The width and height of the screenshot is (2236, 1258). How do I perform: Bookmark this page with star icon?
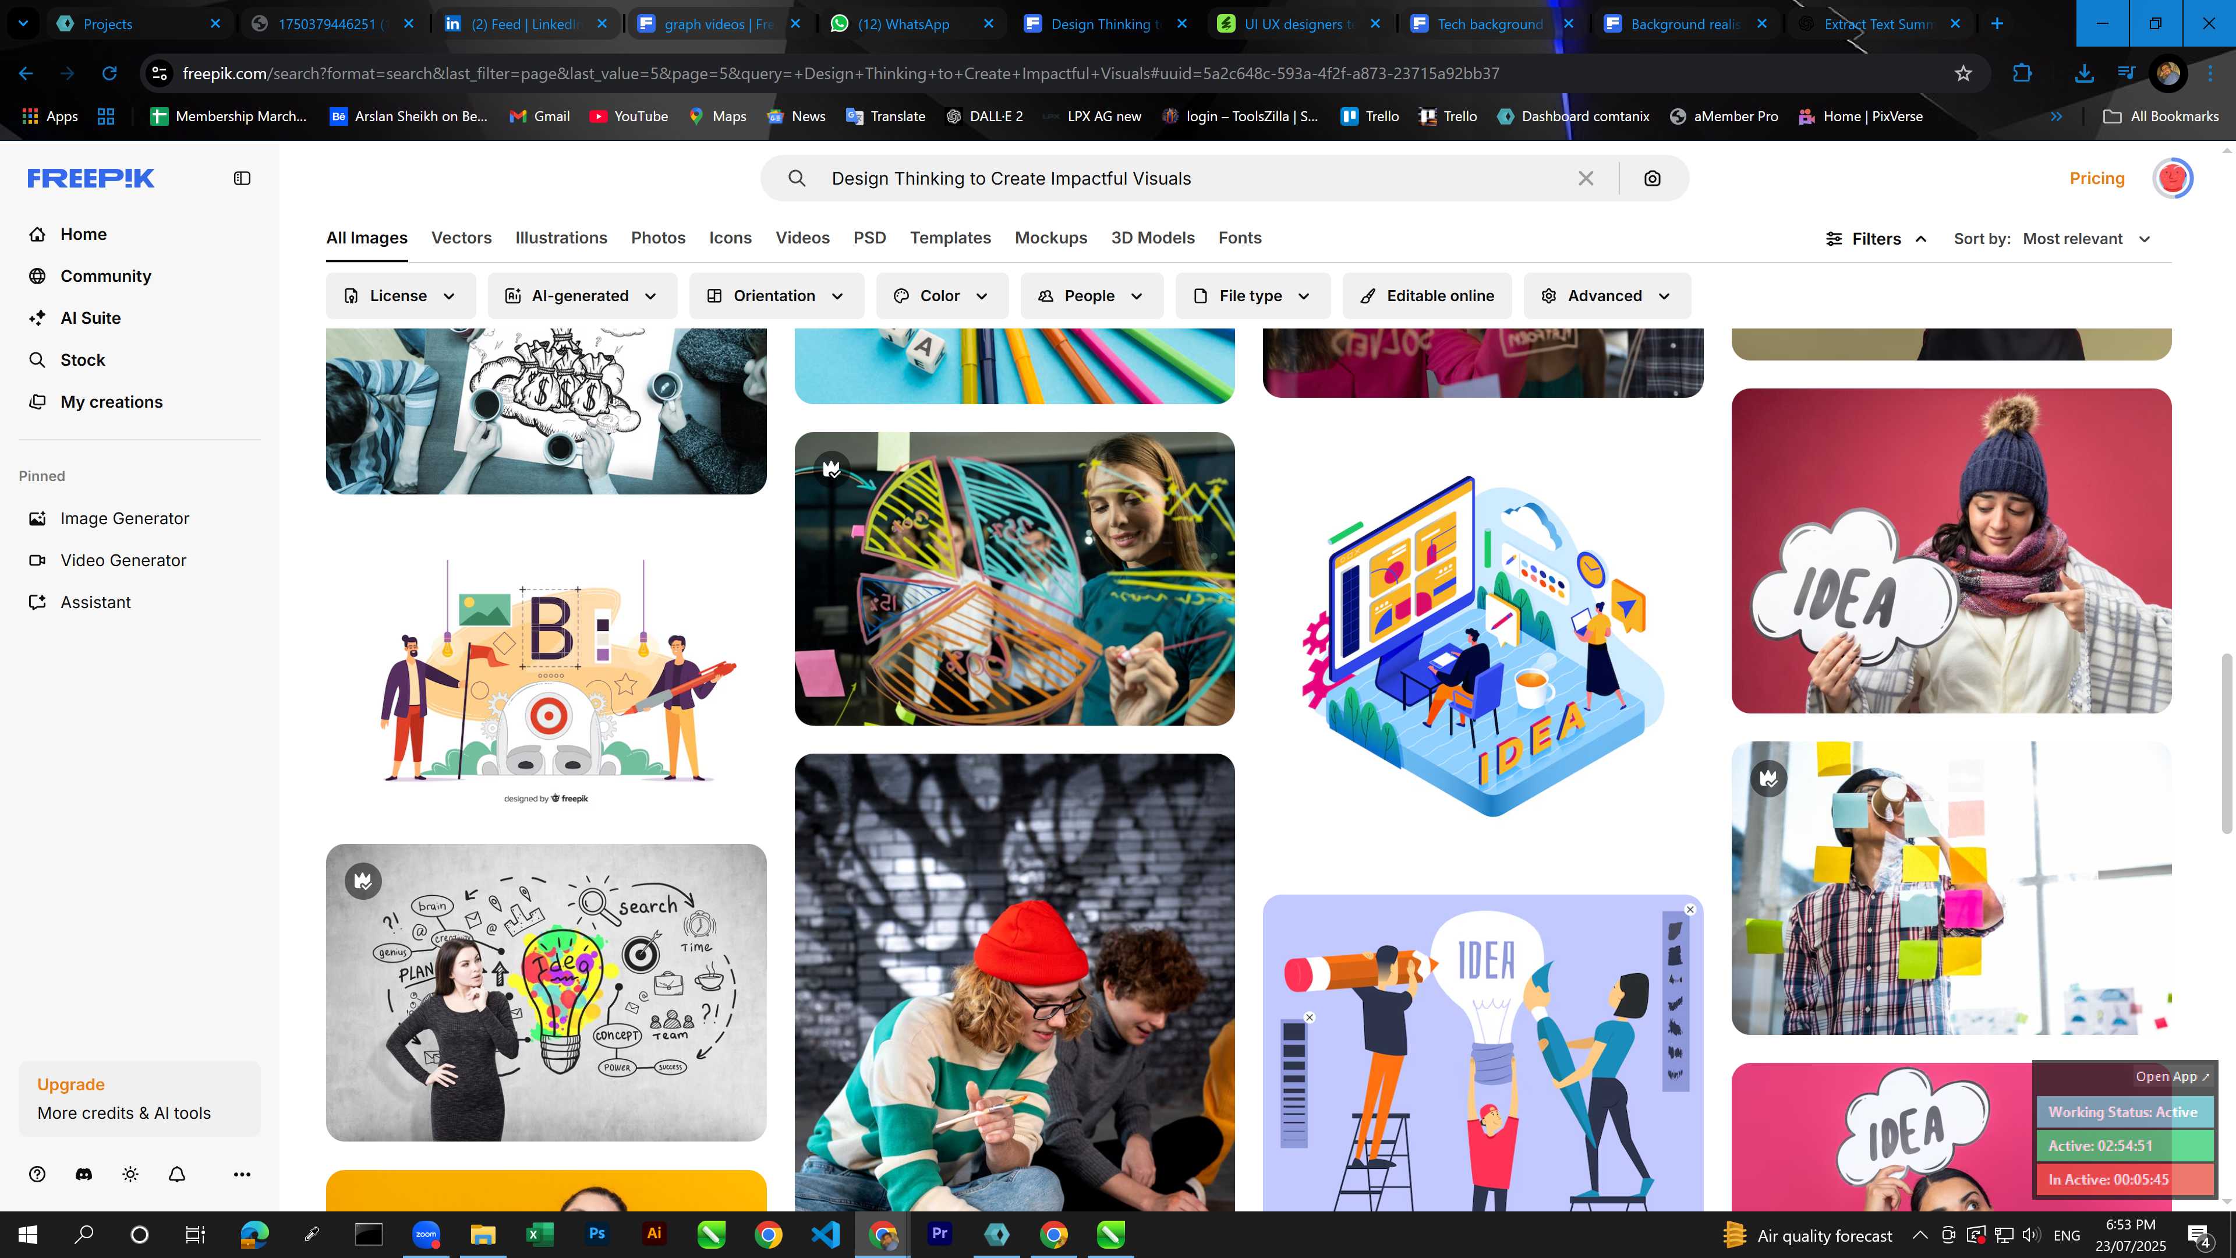[1963, 74]
